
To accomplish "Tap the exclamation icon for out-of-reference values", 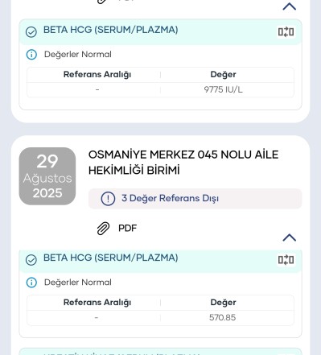I will click(108, 199).
